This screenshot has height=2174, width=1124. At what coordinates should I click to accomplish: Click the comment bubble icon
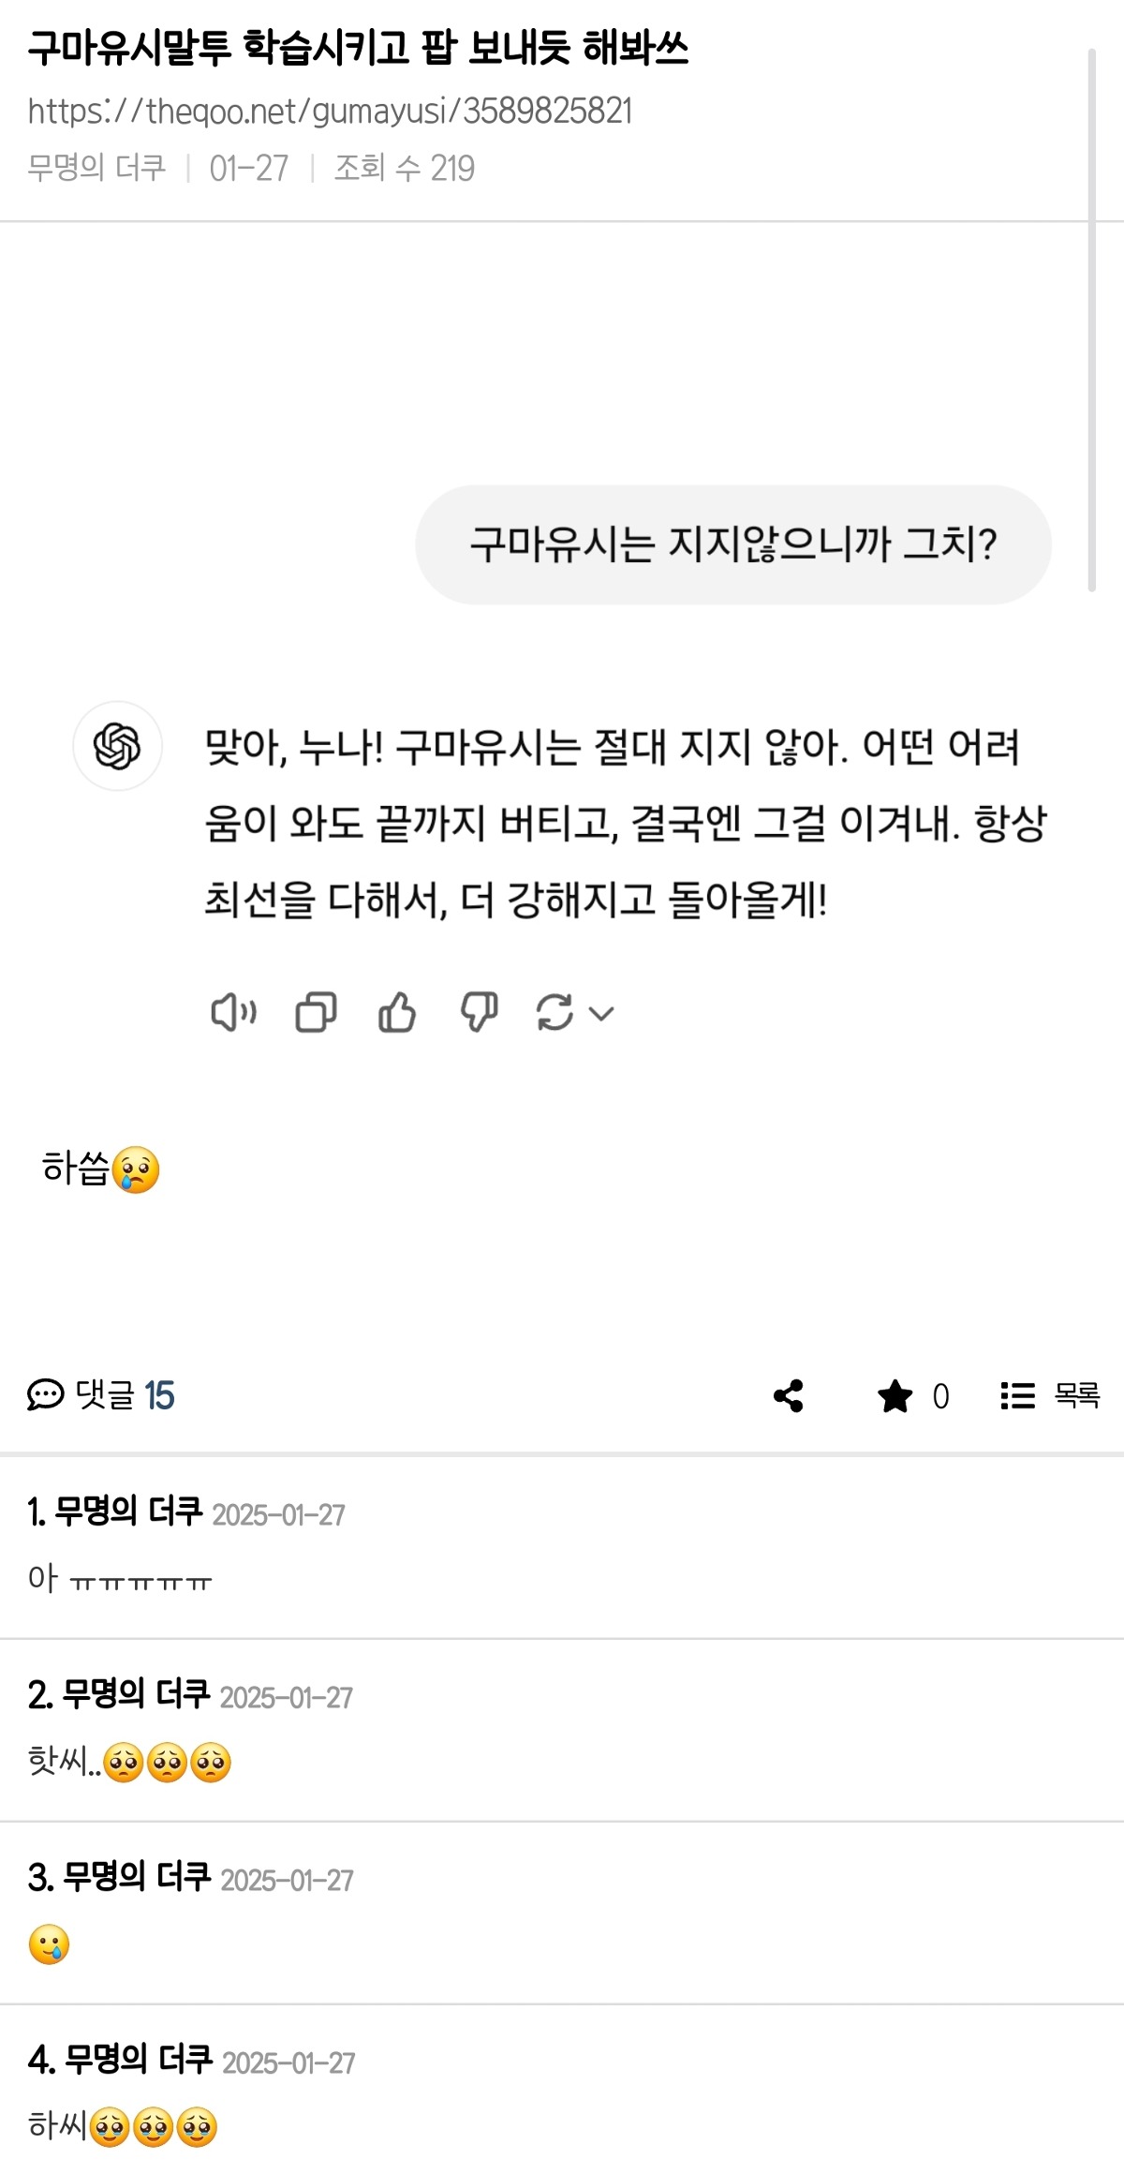(45, 1395)
